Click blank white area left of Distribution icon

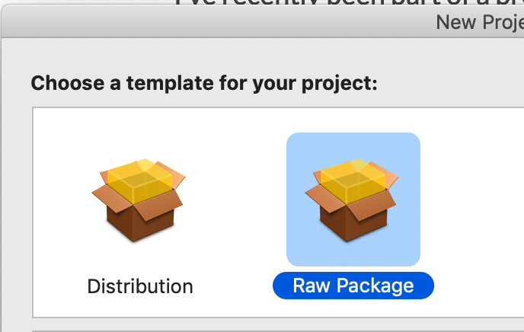[x=60, y=200]
